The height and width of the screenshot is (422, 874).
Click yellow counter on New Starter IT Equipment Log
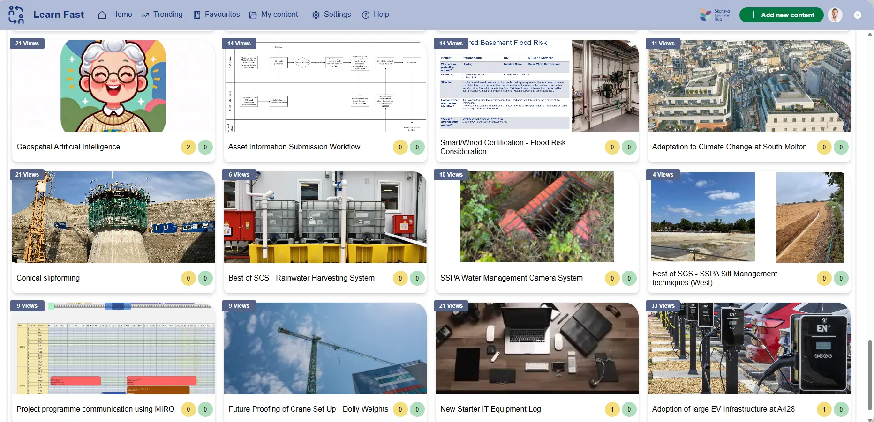tap(612, 409)
